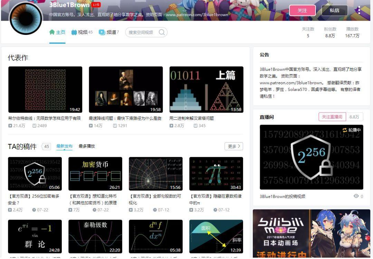
Task: Click the home icon beside 主页
Action: click(52, 32)
